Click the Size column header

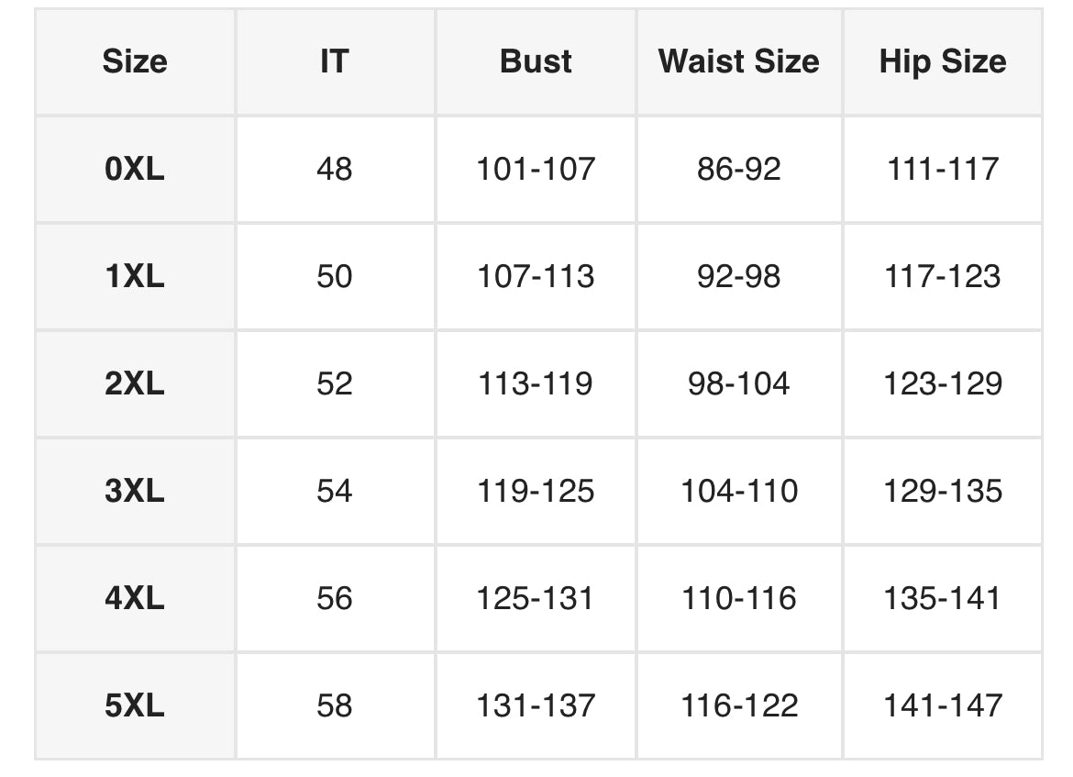tap(135, 61)
